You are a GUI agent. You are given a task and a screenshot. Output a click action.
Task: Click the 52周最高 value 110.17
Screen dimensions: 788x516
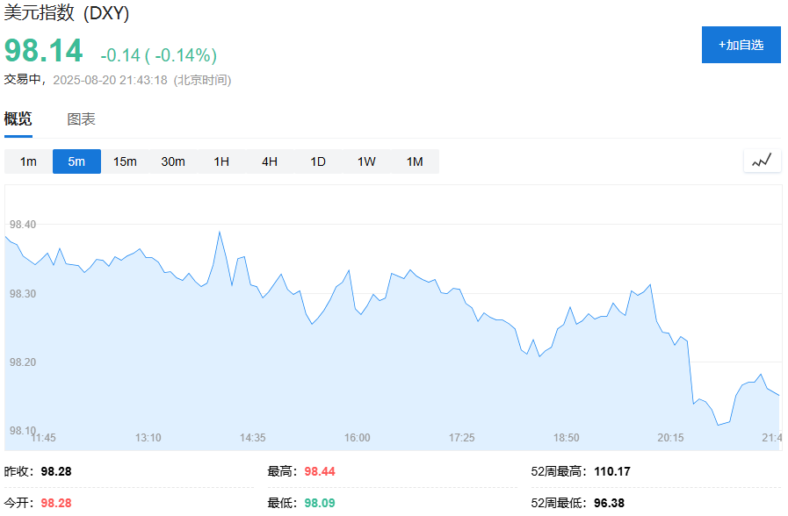(612, 471)
